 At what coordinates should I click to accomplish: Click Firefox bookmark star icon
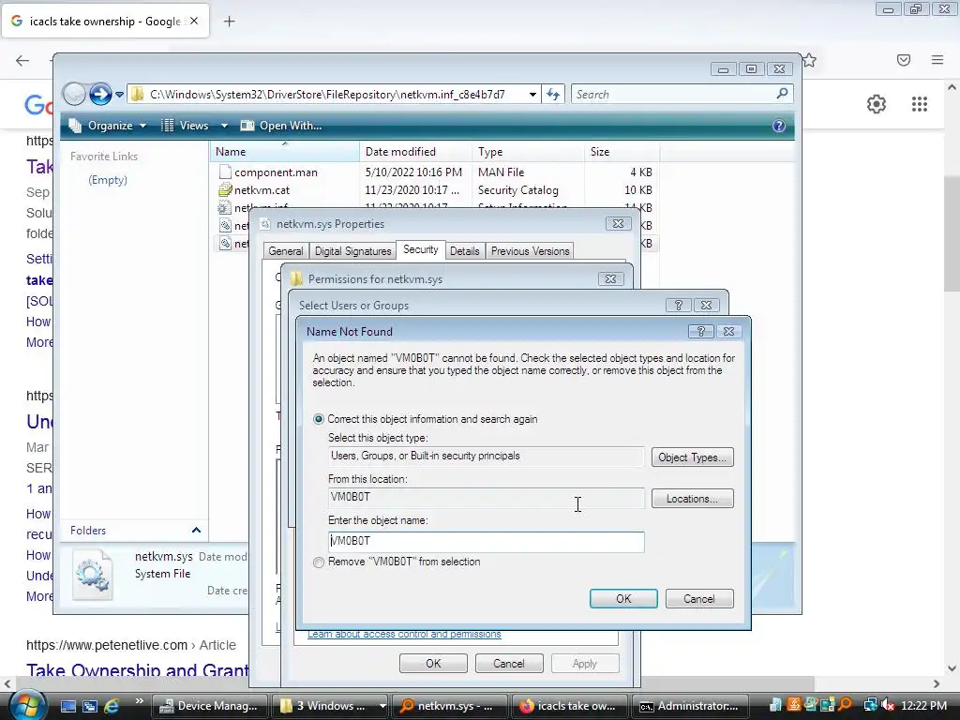(809, 60)
